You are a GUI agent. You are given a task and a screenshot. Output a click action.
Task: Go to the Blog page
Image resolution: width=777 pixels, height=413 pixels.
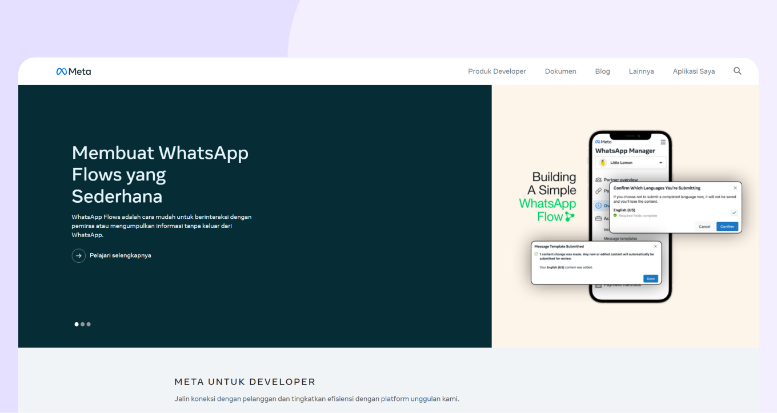[x=602, y=71]
